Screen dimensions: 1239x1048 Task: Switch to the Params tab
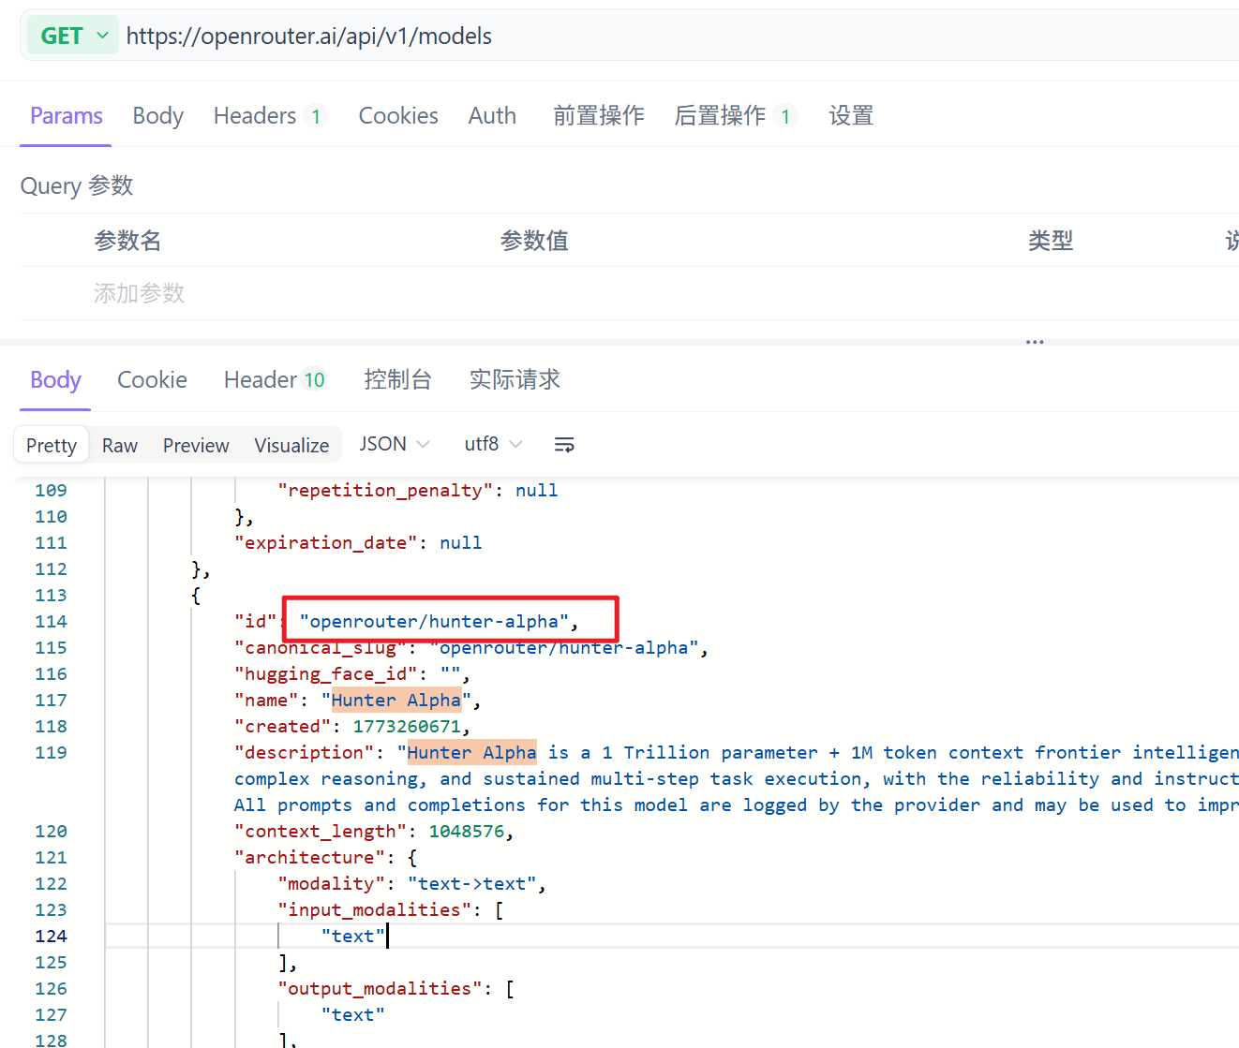[x=67, y=116]
